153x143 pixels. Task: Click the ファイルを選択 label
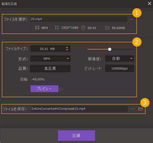15,19
